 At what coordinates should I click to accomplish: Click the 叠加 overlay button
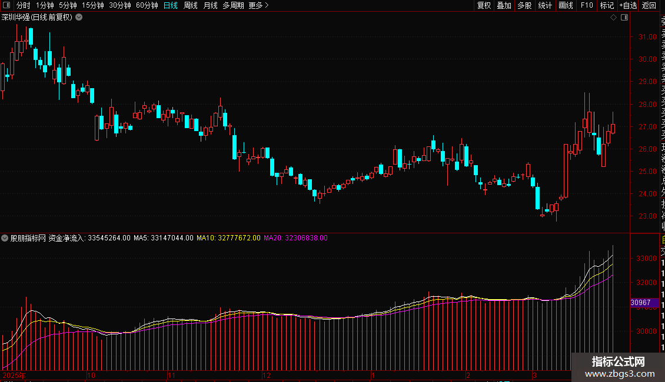(x=504, y=5)
